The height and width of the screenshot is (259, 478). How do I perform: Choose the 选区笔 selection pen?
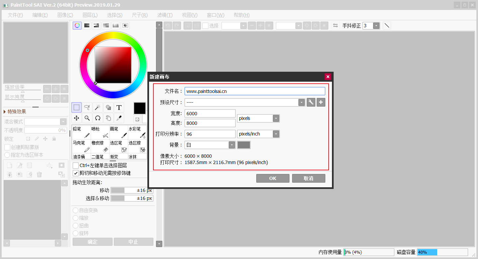click(x=119, y=146)
